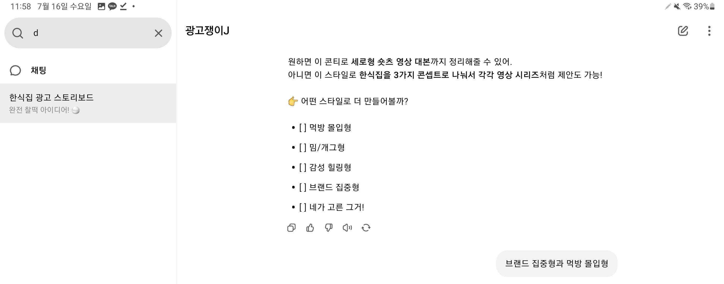724x284 pixels.
Task: Tap the Wi-Fi status icon
Action: [687, 6]
